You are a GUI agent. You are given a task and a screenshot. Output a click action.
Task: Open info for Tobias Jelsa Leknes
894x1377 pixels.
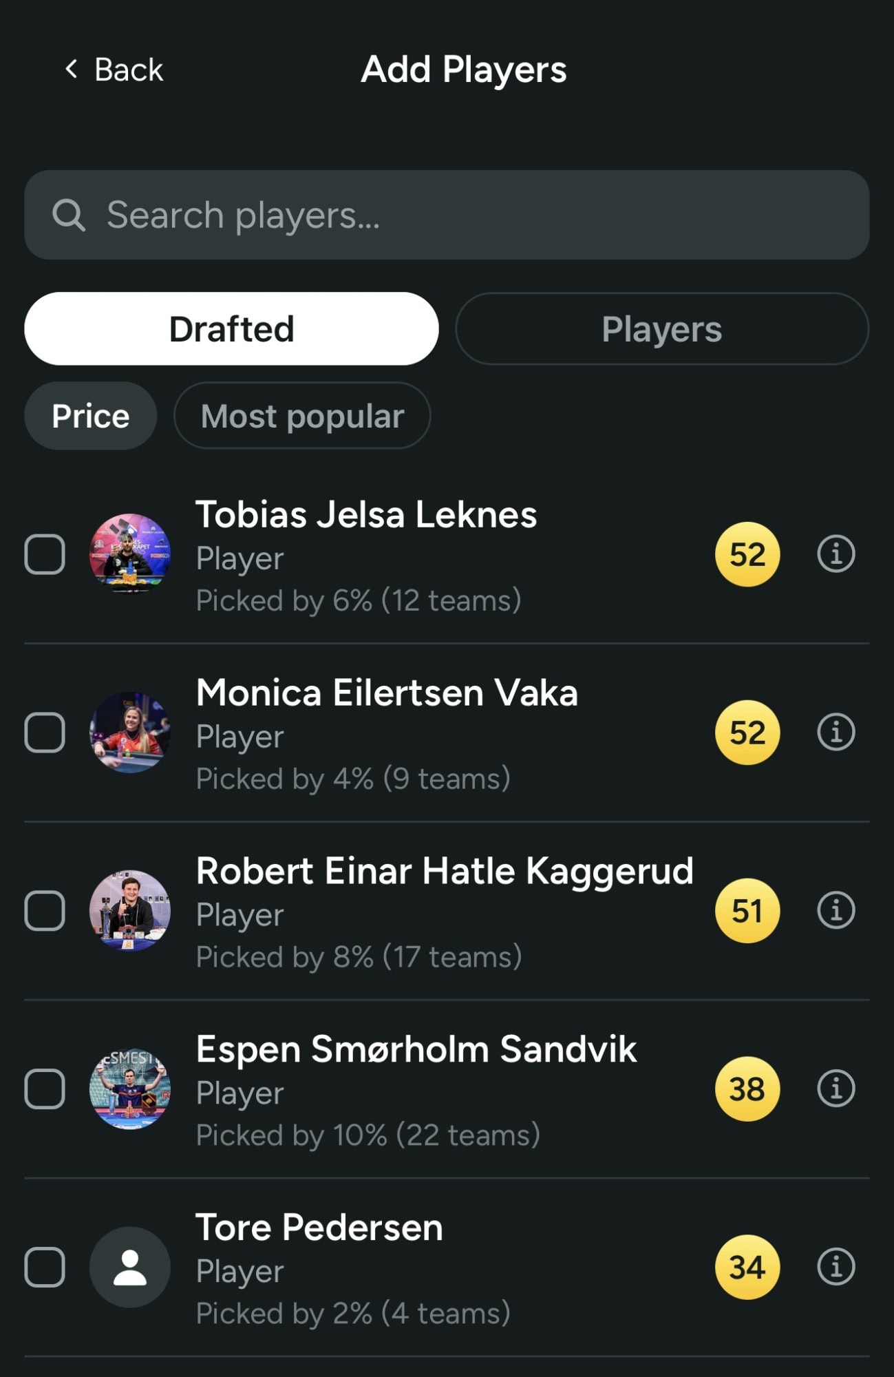point(836,554)
